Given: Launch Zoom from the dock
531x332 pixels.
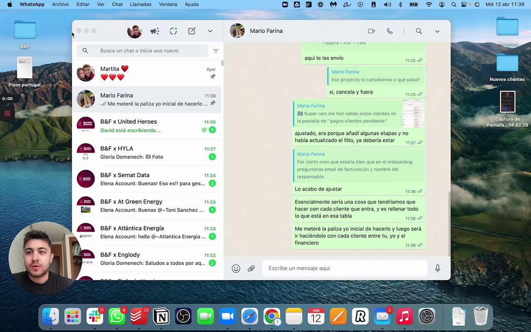Looking at the screenshot, I should [228, 317].
